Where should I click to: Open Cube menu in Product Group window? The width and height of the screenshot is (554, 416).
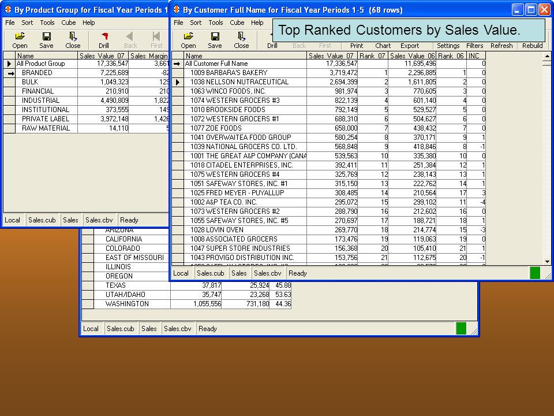pyautogui.click(x=69, y=23)
